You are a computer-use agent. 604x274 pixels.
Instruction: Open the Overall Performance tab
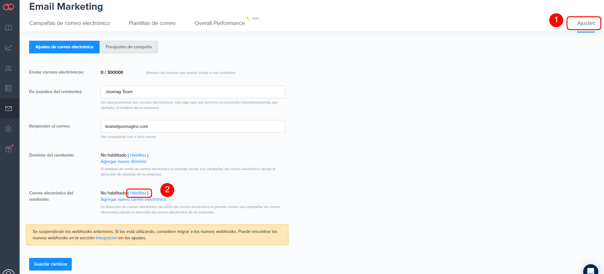220,23
